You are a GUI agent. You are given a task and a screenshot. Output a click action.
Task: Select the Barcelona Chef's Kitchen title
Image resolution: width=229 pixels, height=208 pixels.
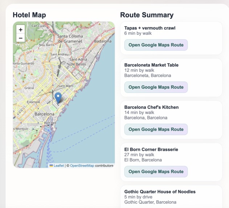(x=151, y=107)
